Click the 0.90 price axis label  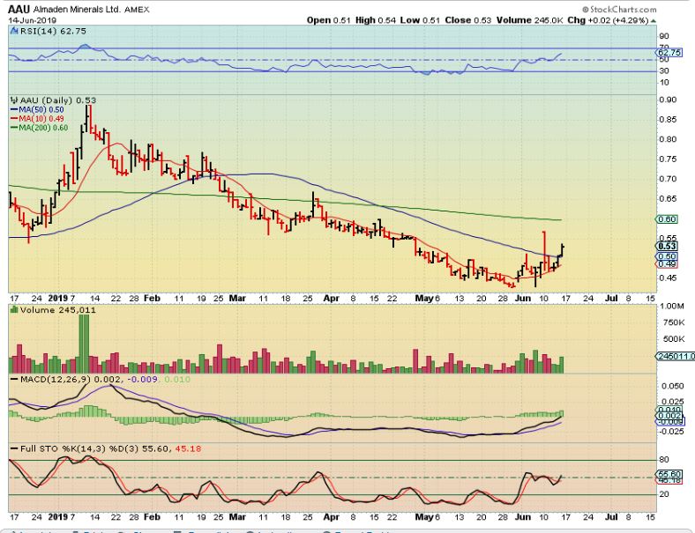click(x=668, y=100)
